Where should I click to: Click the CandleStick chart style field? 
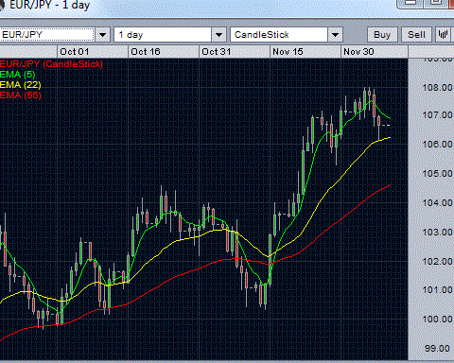(x=279, y=35)
